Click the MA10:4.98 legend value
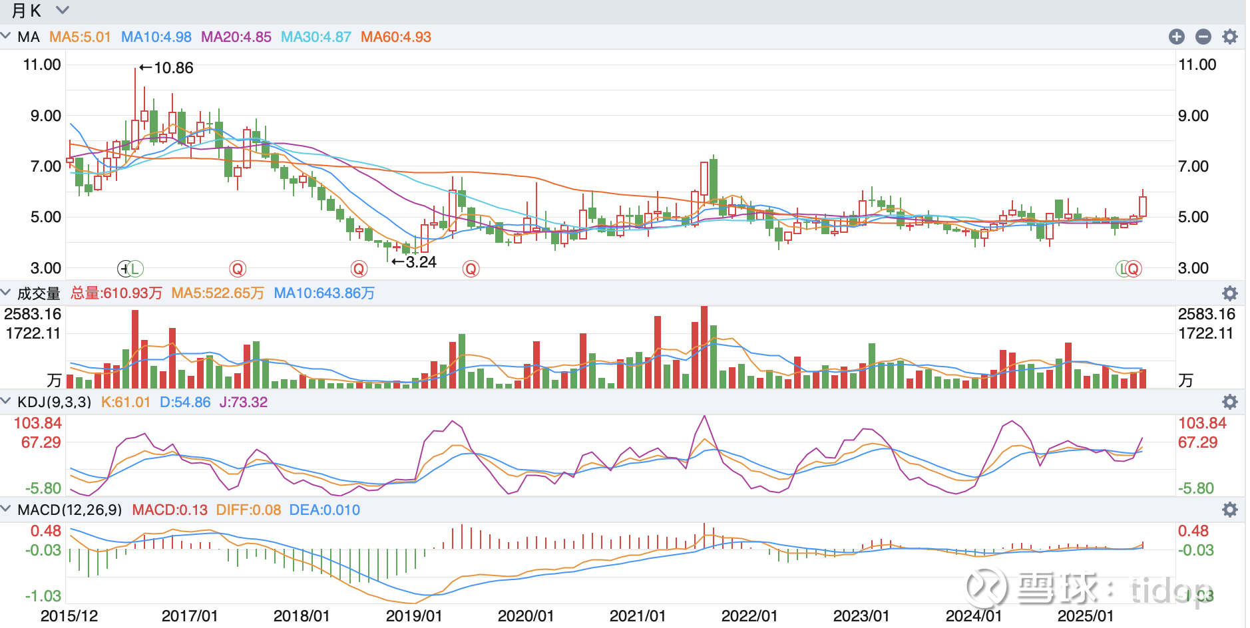This screenshot has width=1250, height=628. point(156,37)
